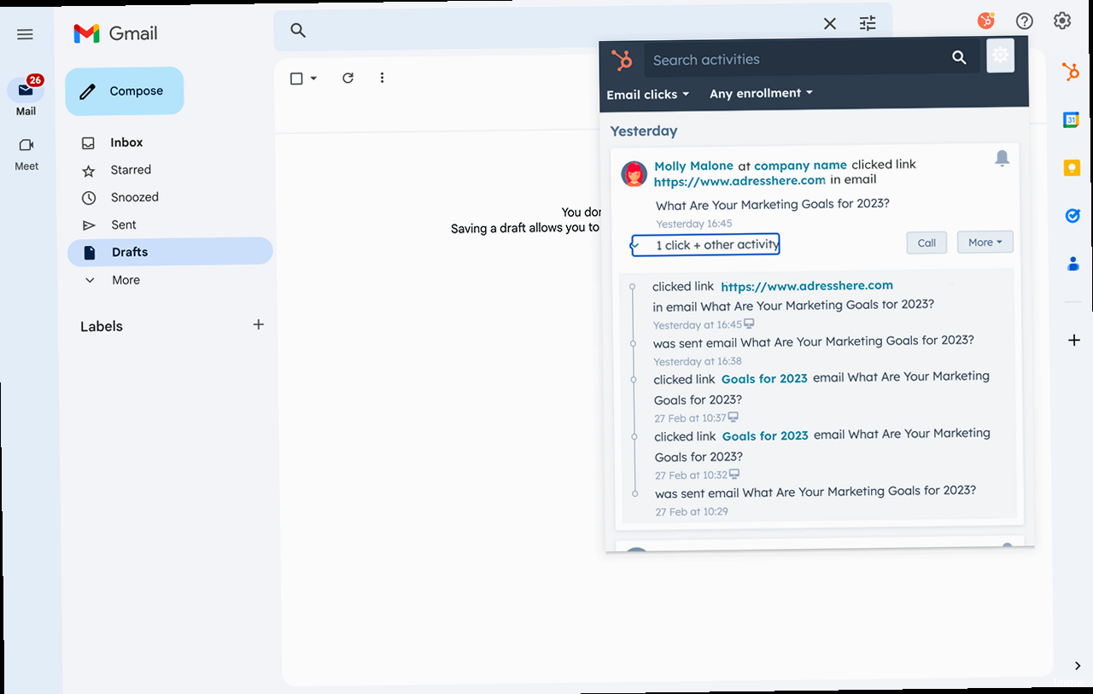Open the Email clicks filter dropdown
This screenshot has width=1093, height=694.
click(x=647, y=95)
